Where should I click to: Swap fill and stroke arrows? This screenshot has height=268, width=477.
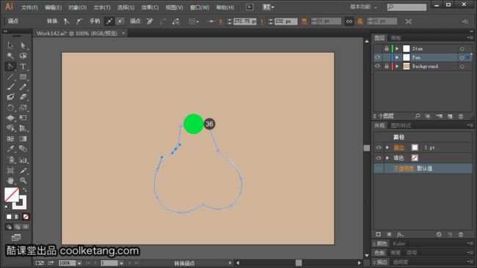pos(25,190)
